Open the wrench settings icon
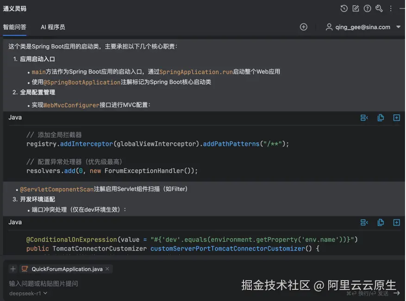The image size is (406, 301). coord(379,8)
